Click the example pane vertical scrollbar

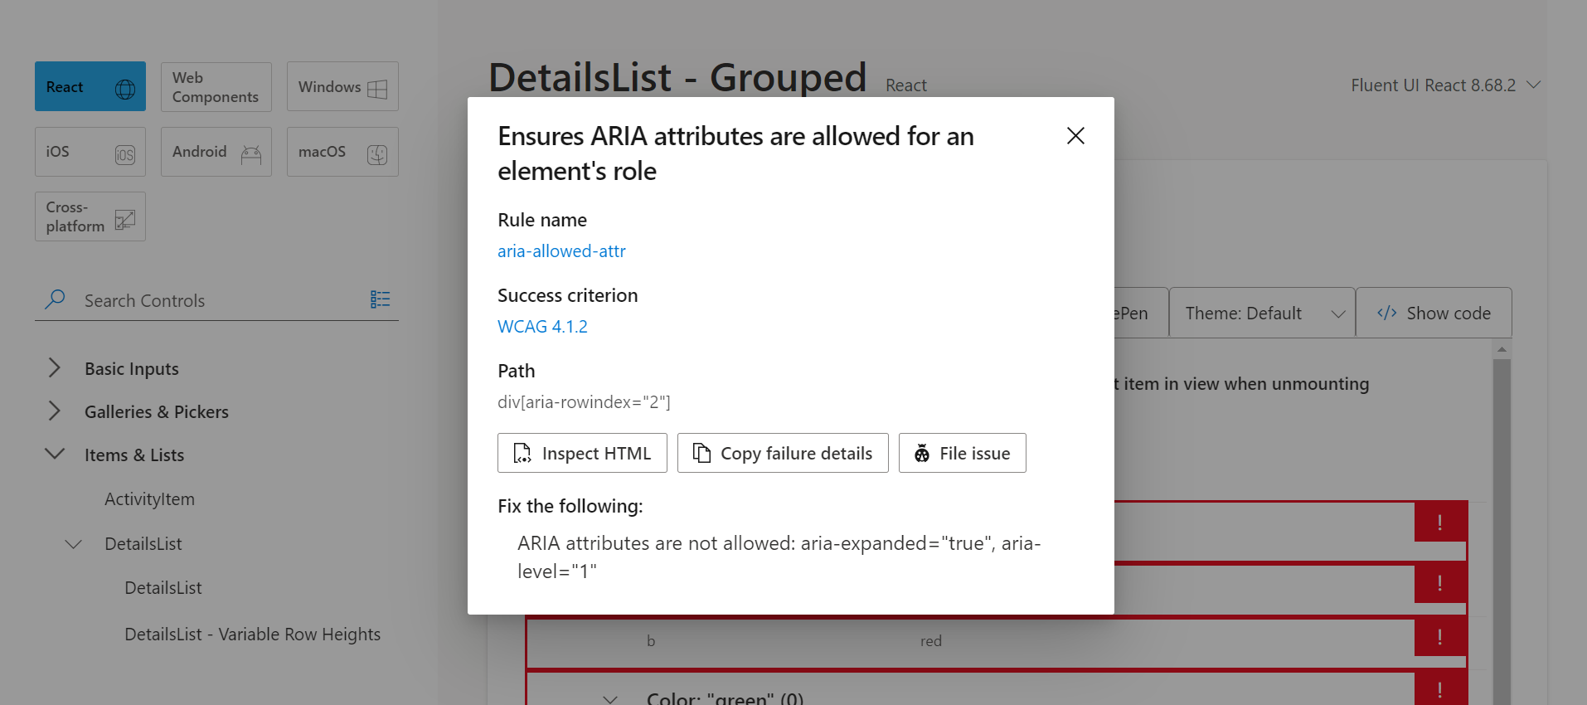(x=1502, y=531)
